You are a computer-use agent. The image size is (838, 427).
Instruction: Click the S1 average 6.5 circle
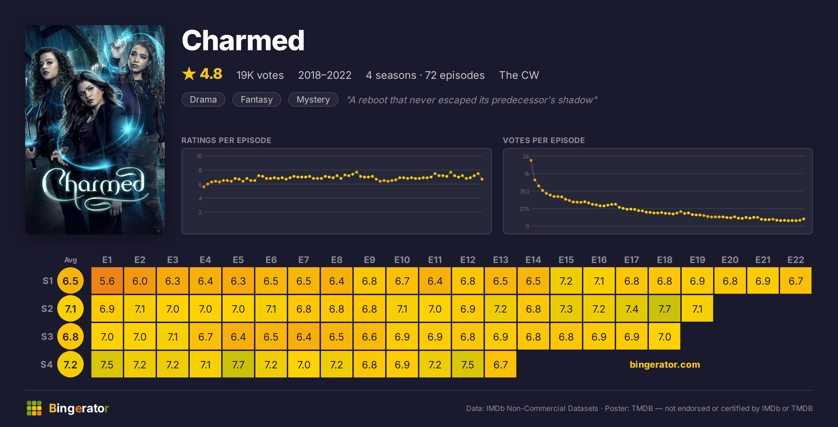coord(70,281)
